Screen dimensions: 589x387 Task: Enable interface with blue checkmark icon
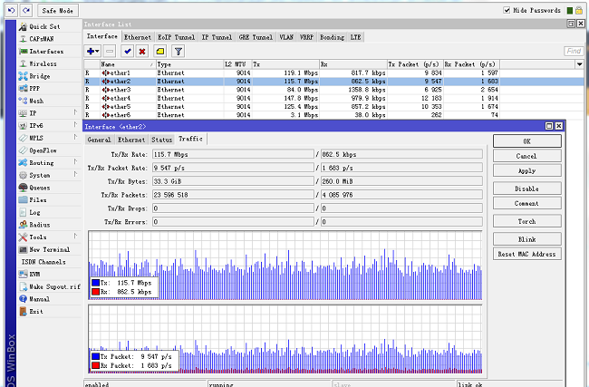point(128,52)
